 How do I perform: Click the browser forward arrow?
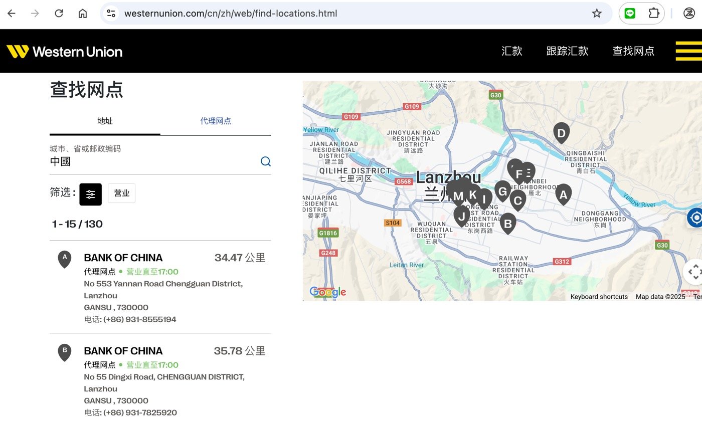35,14
